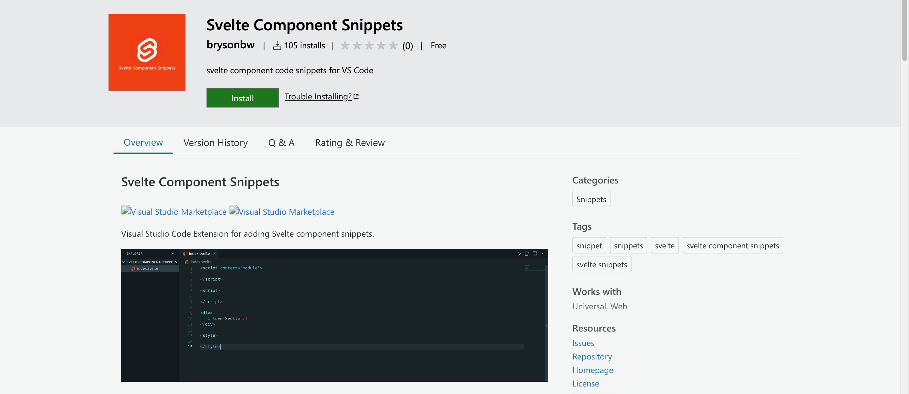The image size is (909, 394).
Task: Click the external link icon beside Trouble Installing
Action: [x=356, y=96]
